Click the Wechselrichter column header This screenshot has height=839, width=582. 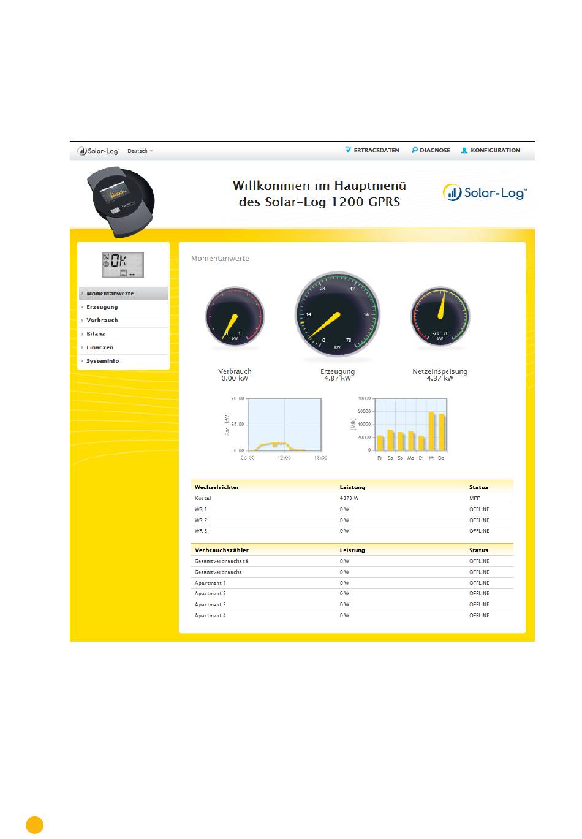217,487
